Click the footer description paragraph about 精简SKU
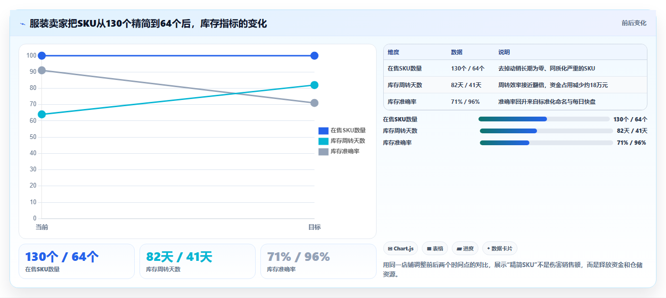This screenshot has width=666, height=298. pos(513,269)
